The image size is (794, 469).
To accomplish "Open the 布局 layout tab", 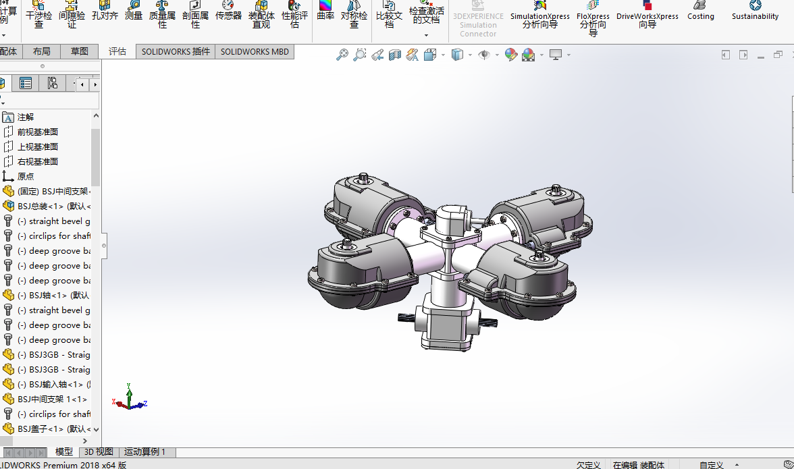I will tap(42, 51).
